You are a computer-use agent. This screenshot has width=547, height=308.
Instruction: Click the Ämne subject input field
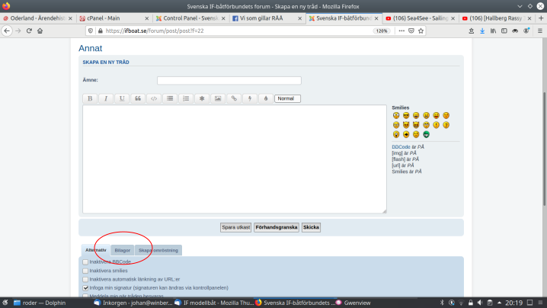pyautogui.click(x=229, y=80)
